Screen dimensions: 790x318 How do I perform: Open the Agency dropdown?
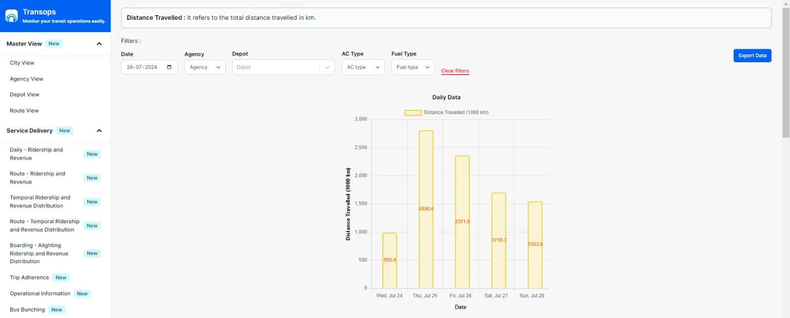pos(205,67)
